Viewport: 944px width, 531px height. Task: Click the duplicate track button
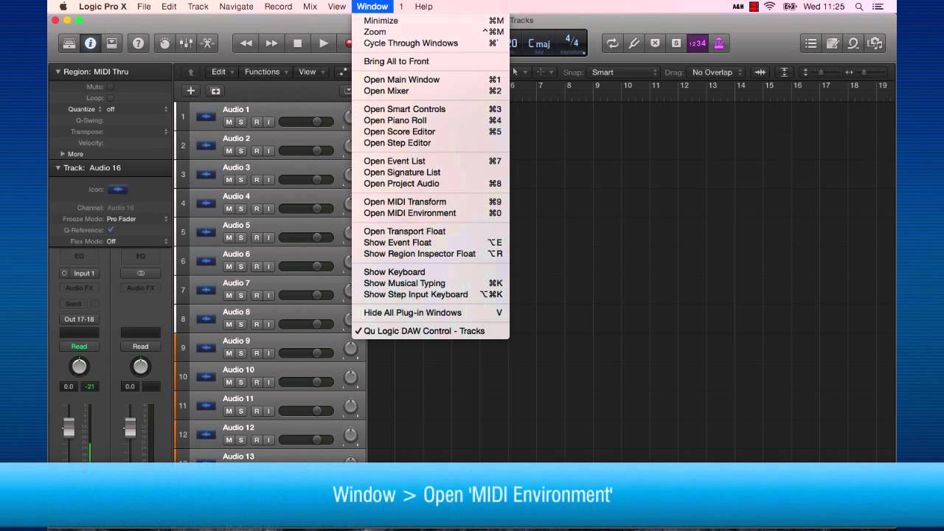(215, 91)
